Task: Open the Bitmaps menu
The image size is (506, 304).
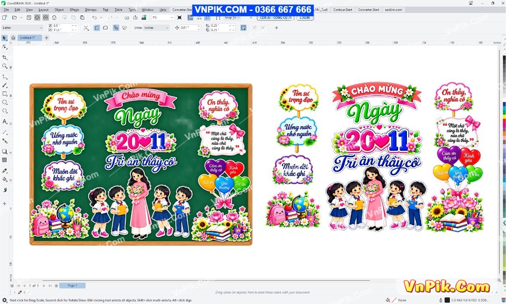Action: pyautogui.click(x=91, y=10)
